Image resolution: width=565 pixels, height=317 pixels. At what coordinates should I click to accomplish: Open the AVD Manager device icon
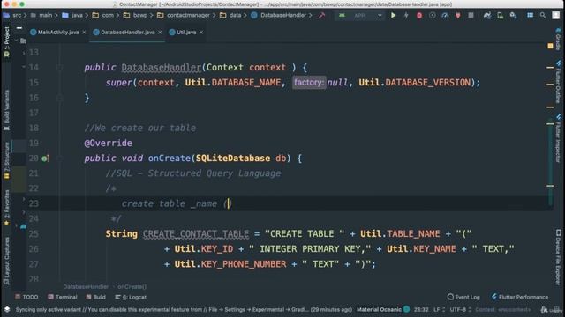pos(501,16)
